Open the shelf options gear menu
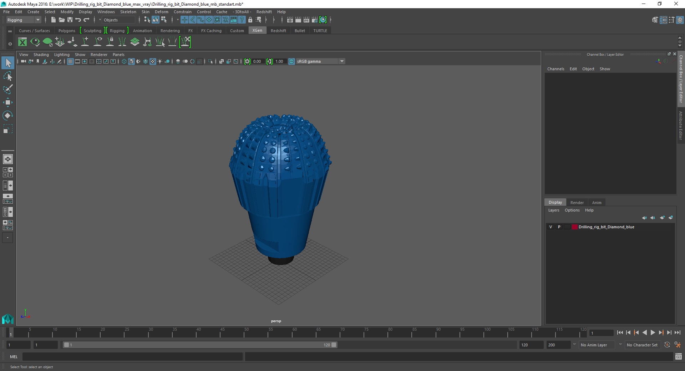The image size is (685, 371). [10, 44]
